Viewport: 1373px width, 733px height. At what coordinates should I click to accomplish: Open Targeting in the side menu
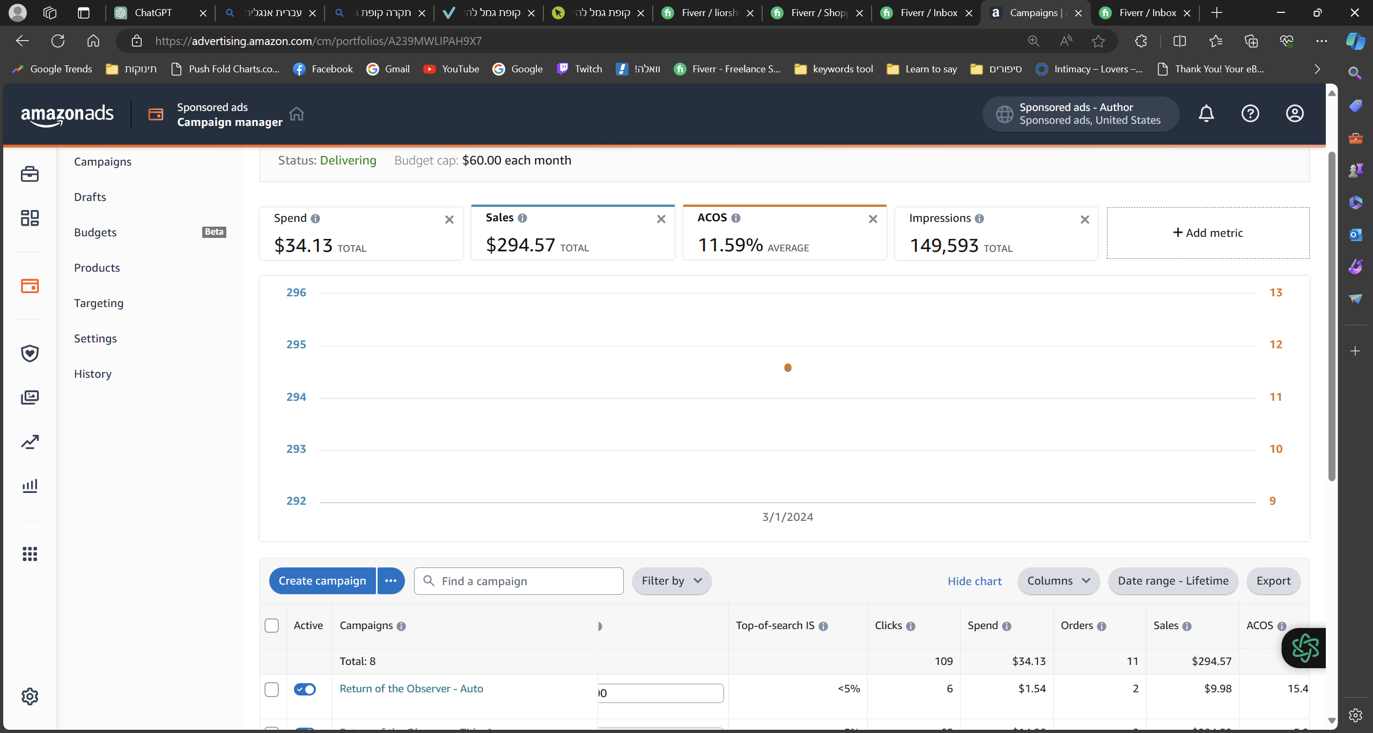[x=99, y=303]
